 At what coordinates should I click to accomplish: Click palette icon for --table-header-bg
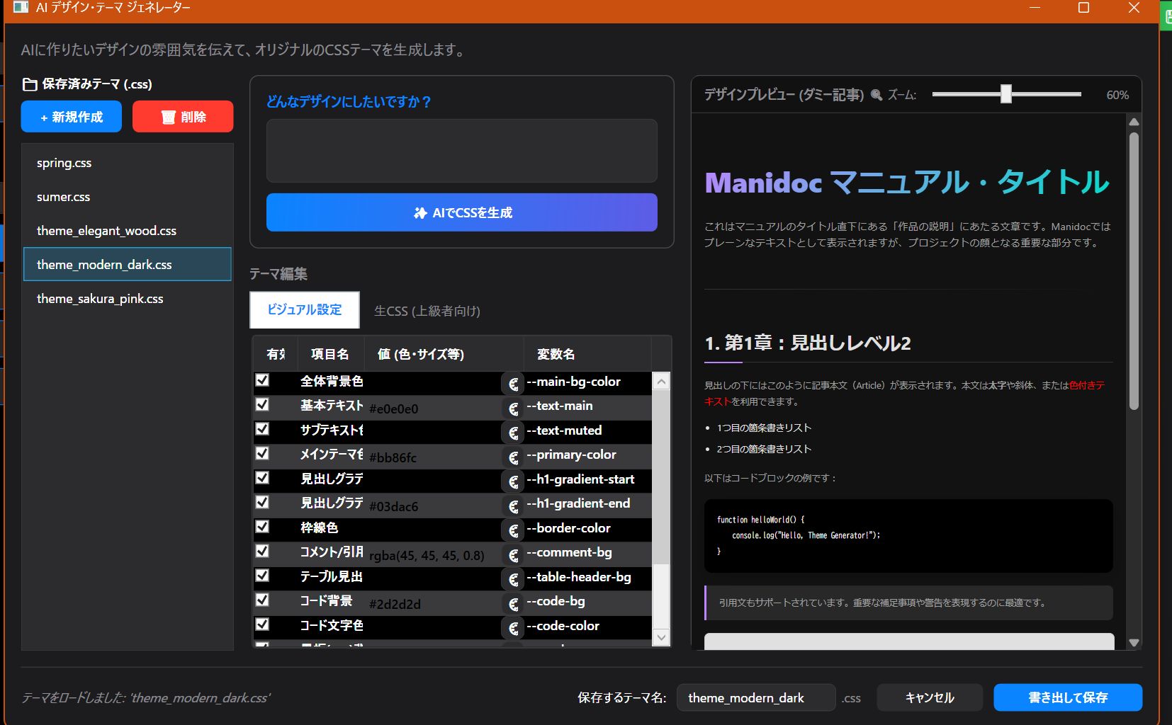pos(513,579)
